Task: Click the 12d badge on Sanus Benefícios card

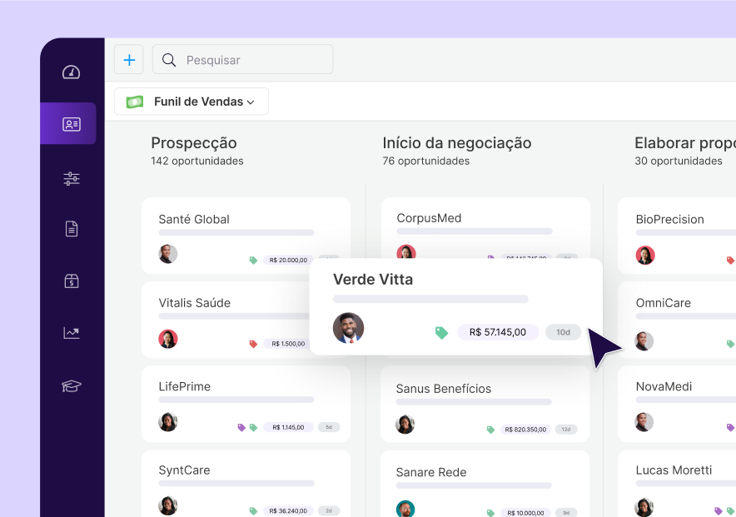Action: (x=566, y=430)
